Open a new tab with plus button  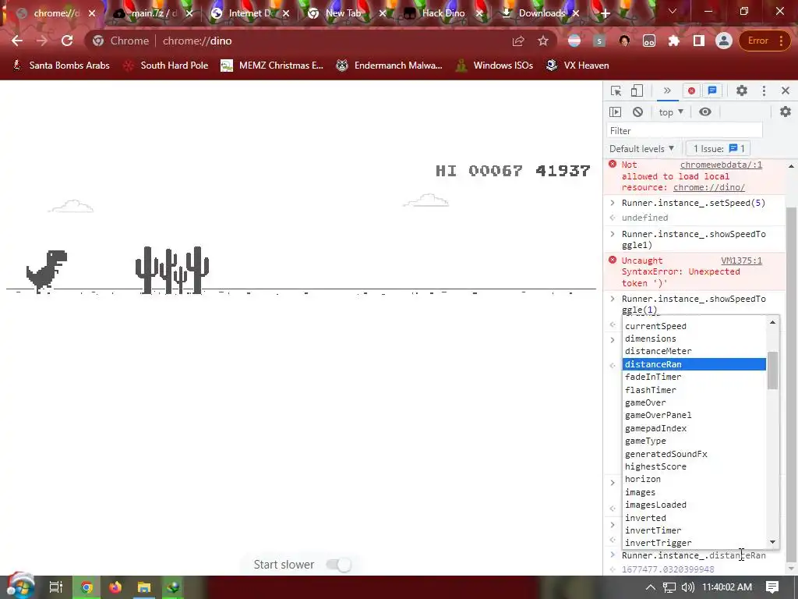point(605,14)
